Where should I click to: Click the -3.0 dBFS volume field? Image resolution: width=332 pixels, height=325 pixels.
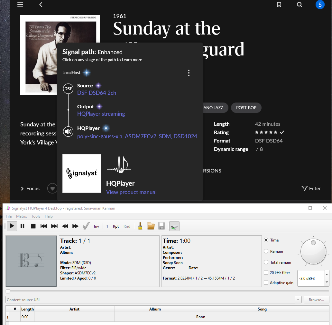[x=311, y=278]
